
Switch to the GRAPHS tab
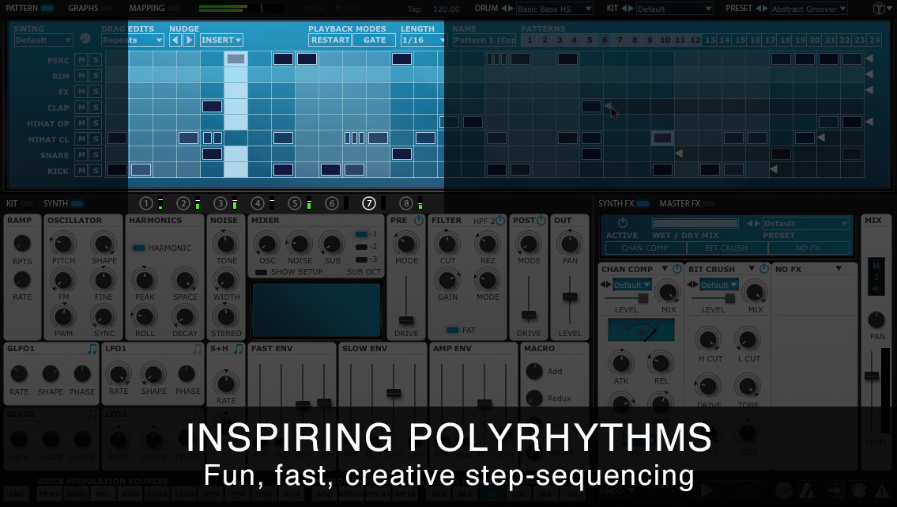tap(83, 8)
